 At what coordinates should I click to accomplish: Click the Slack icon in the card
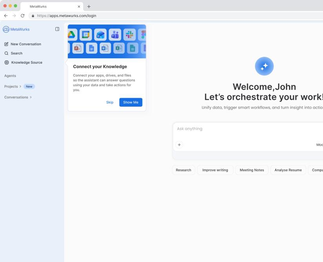(x=129, y=35)
